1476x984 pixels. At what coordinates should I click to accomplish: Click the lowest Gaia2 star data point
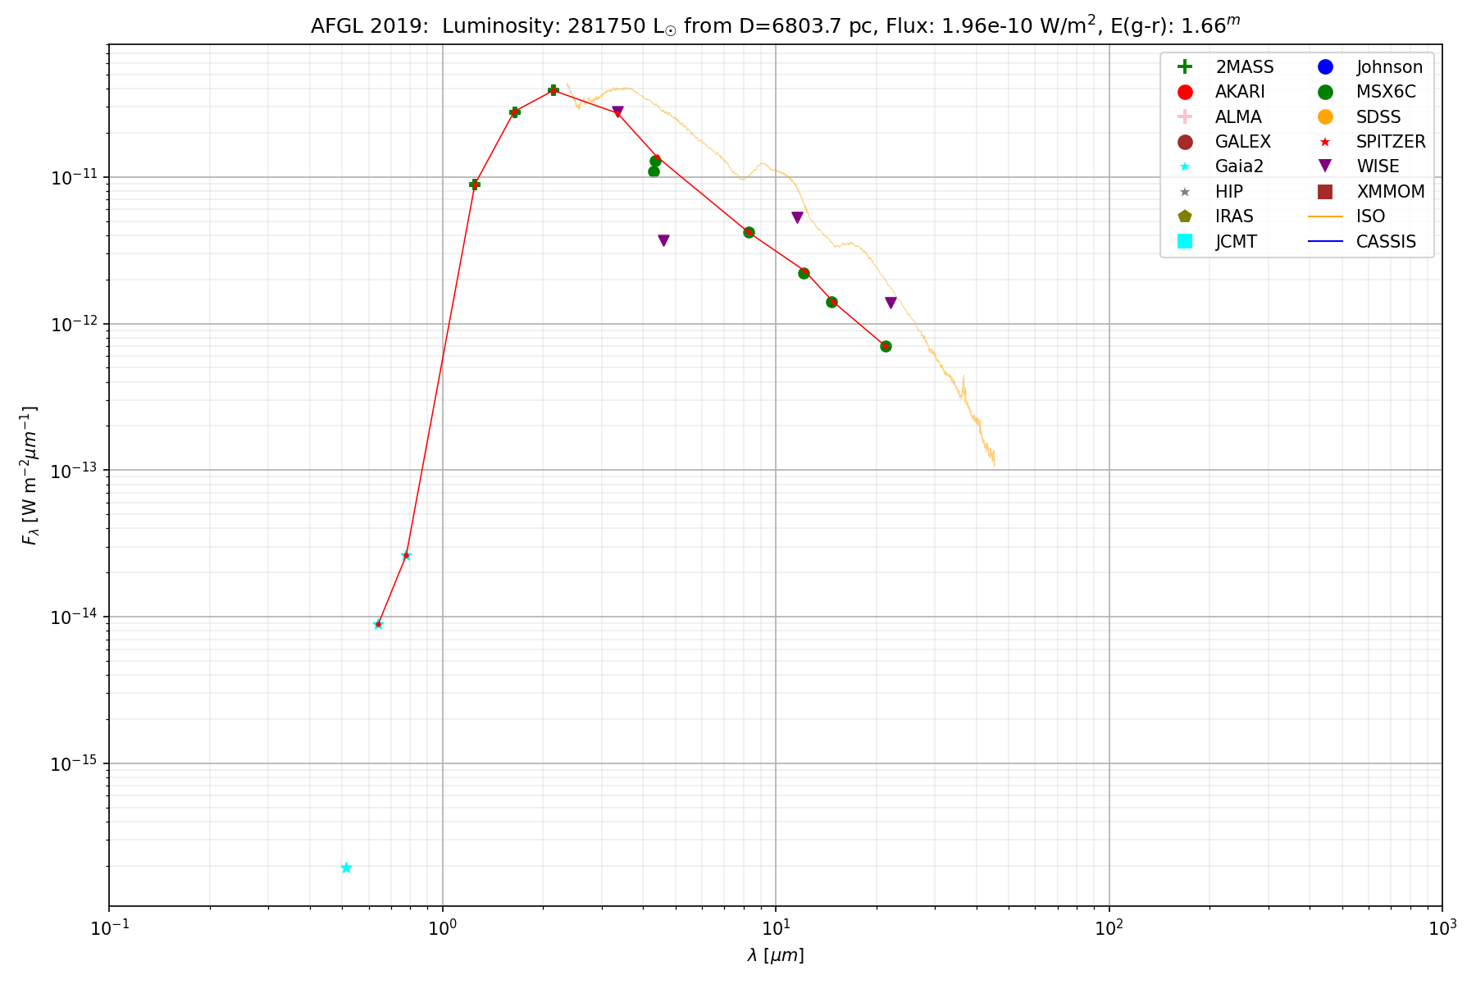pyautogui.click(x=346, y=868)
